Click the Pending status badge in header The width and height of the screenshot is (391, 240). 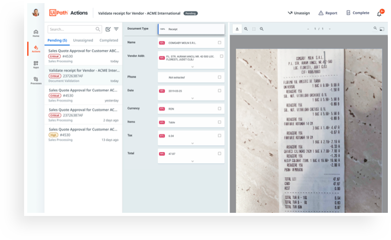click(190, 14)
